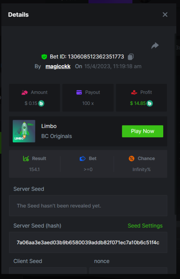Image resolution: width=180 pixels, height=279 pixels.
Task: Click the orange Chance percent icon
Action: point(132,158)
